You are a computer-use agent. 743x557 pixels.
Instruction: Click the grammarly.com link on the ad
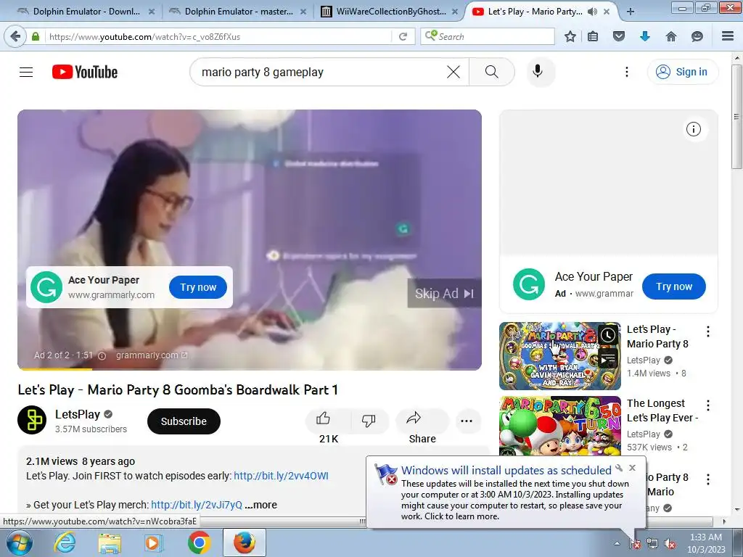click(x=152, y=355)
